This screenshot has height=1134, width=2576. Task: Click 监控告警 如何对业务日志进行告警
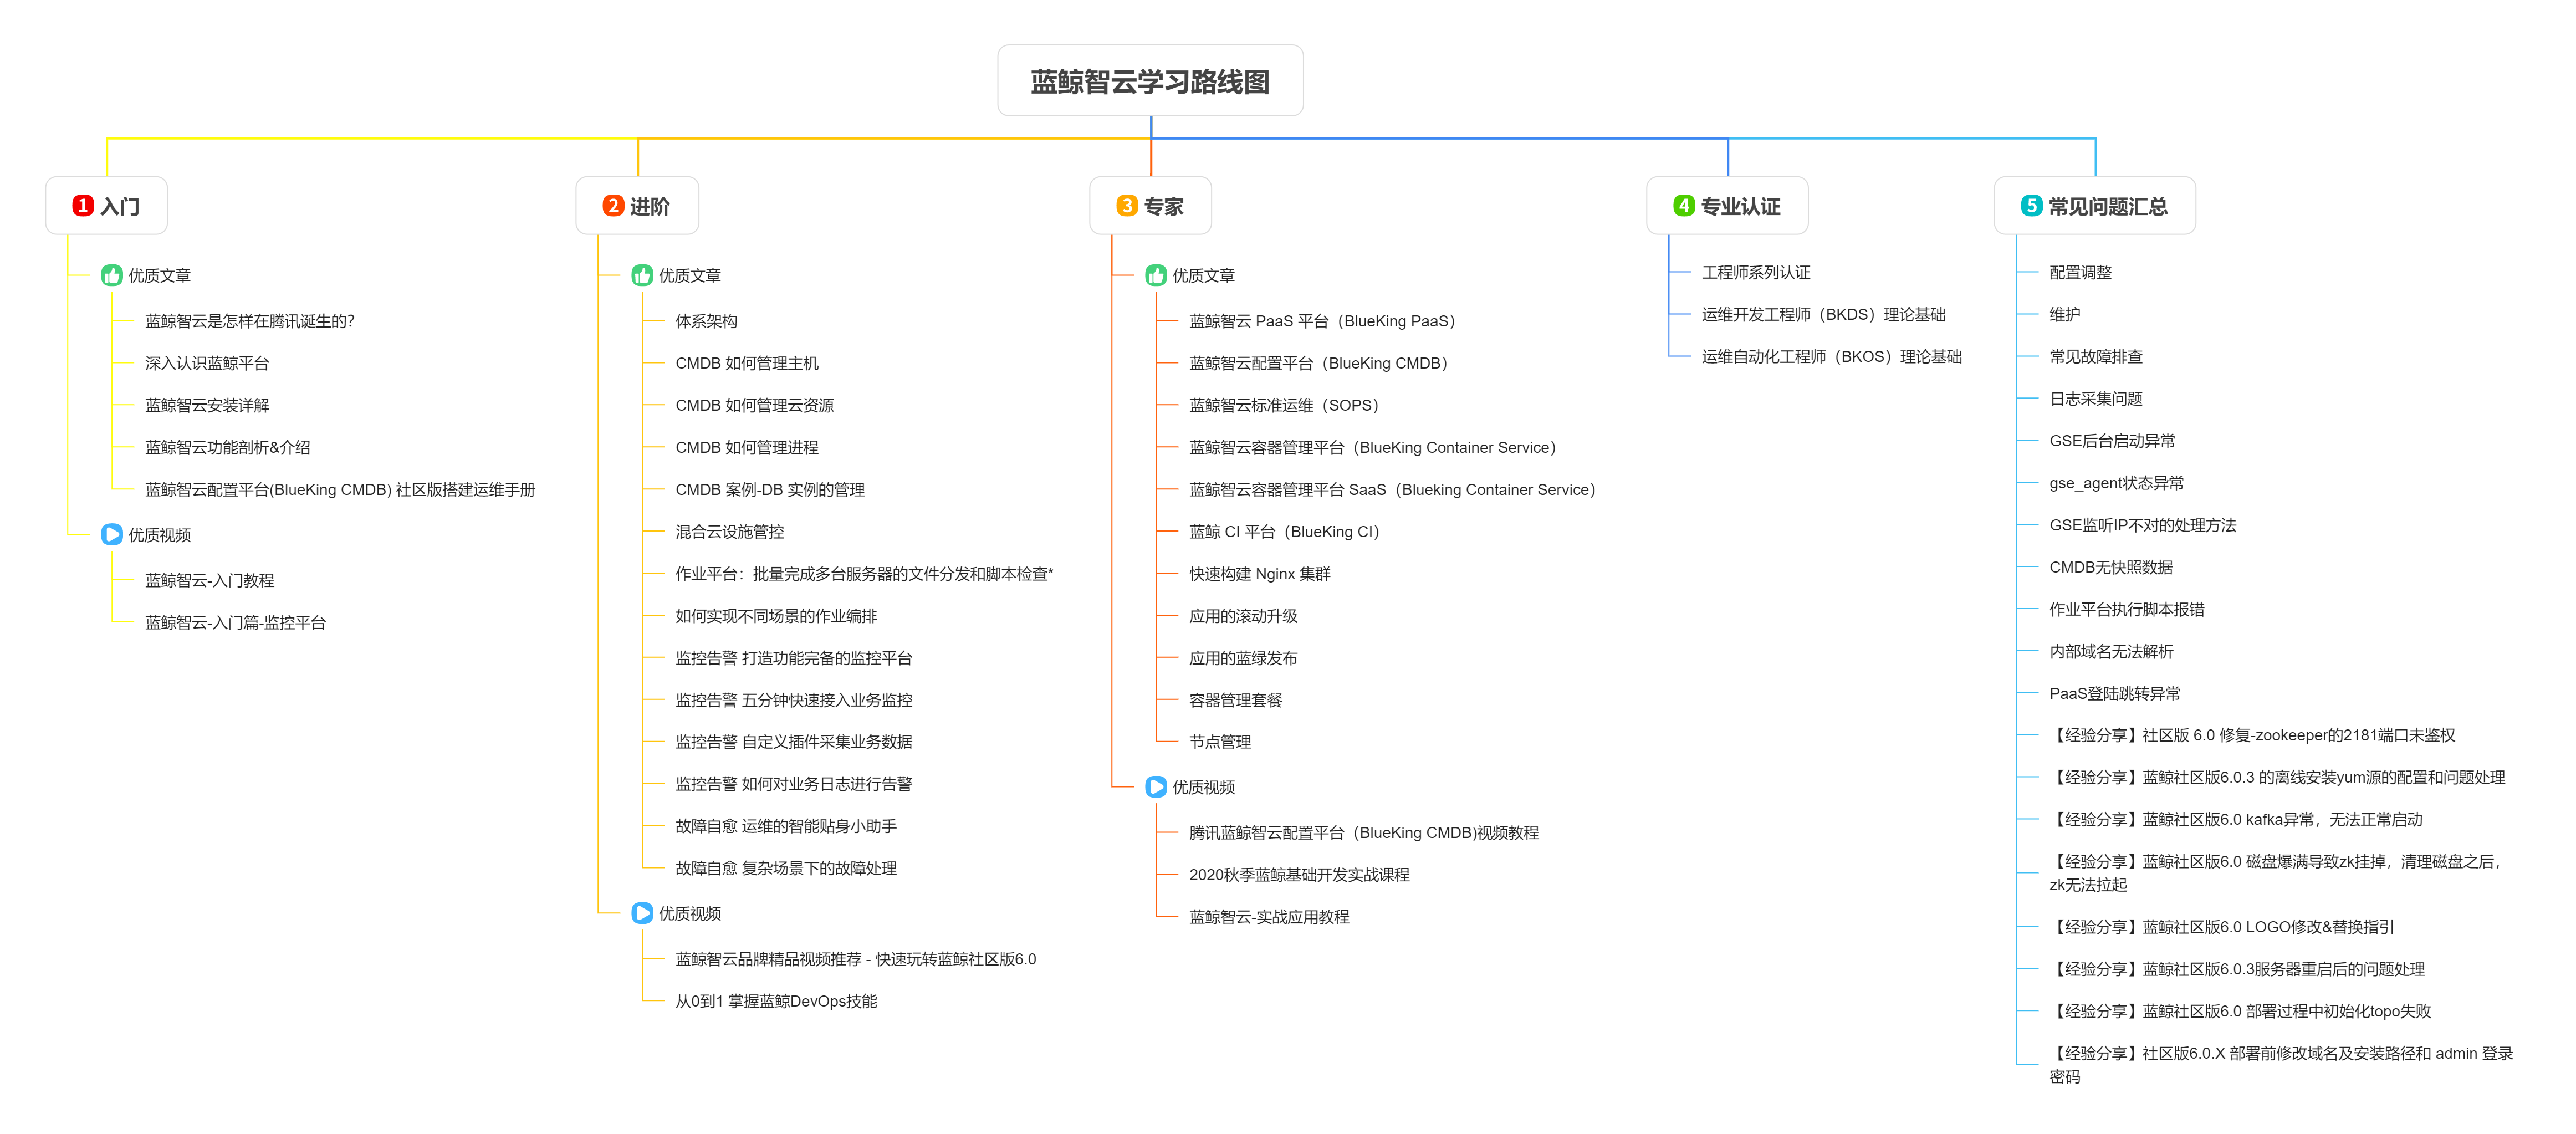click(x=793, y=784)
